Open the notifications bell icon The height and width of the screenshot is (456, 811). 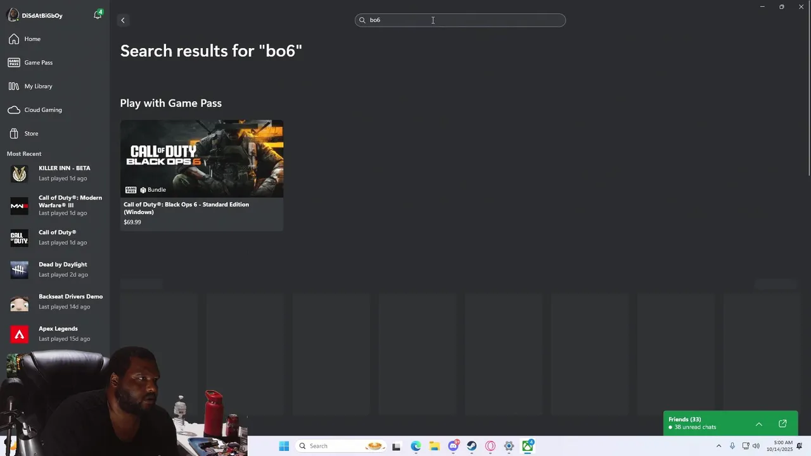coord(98,15)
